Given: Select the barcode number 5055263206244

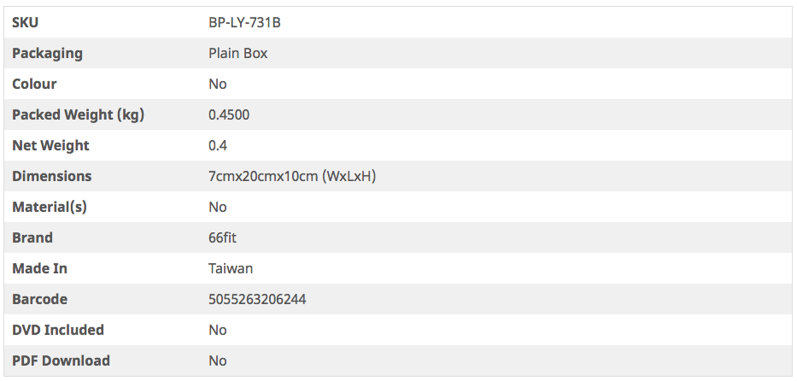Looking at the screenshot, I should tap(257, 299).
